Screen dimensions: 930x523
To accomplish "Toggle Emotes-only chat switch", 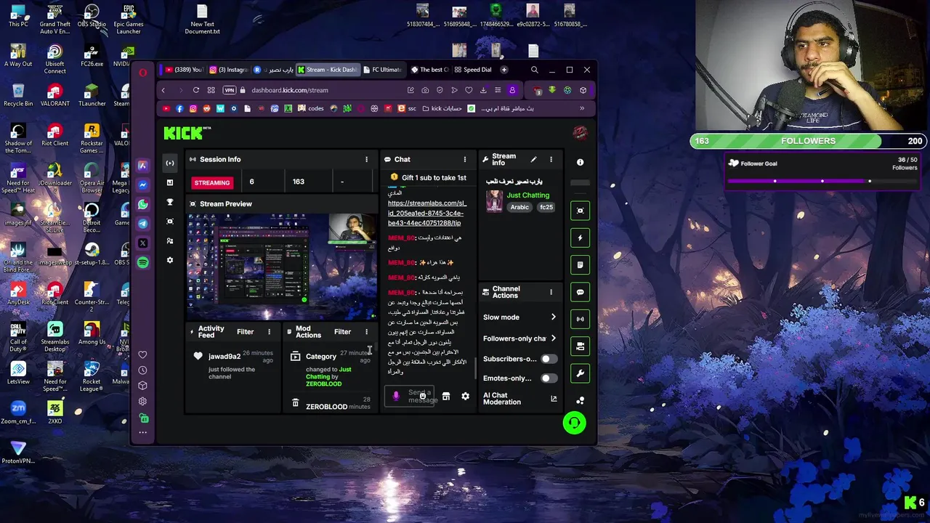I will (549, 378).
